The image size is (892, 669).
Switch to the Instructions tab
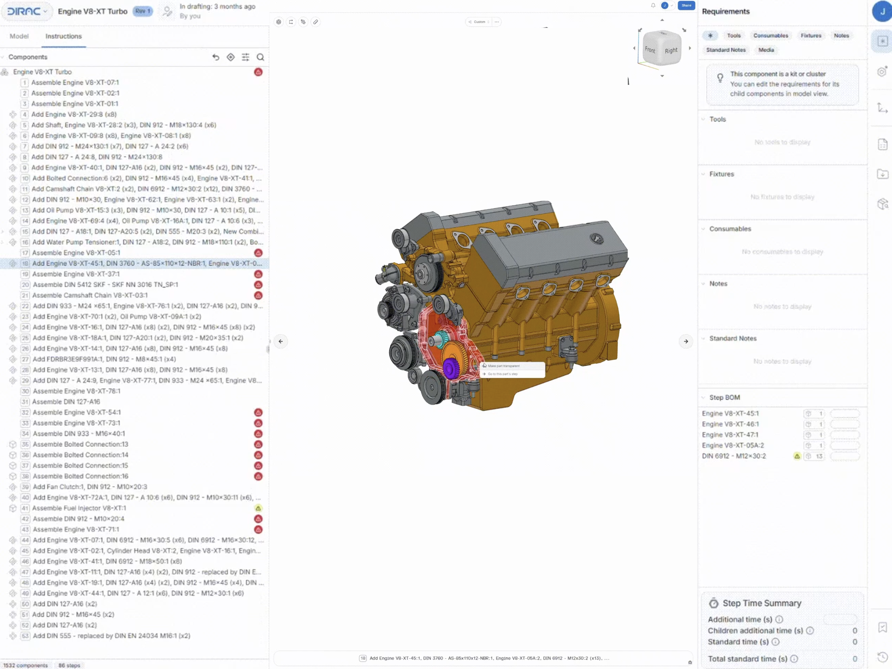pos(63,36)
